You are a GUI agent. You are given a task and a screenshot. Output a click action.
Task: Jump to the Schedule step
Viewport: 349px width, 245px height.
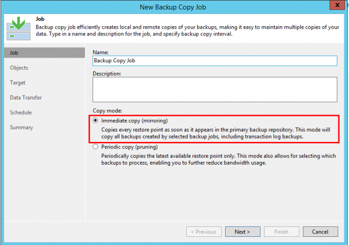point(21,112)
